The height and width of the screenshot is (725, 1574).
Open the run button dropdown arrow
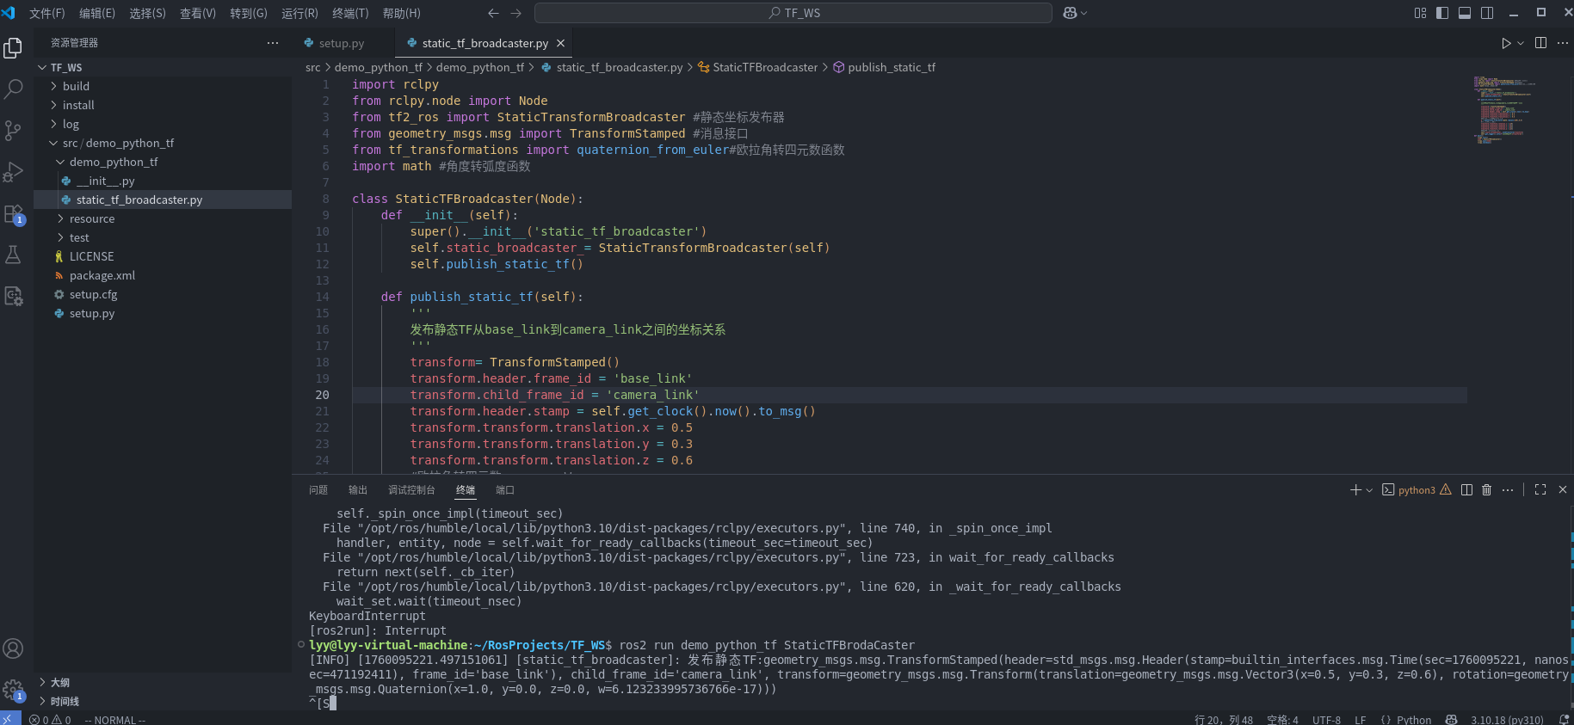(x=1521, y=43)
